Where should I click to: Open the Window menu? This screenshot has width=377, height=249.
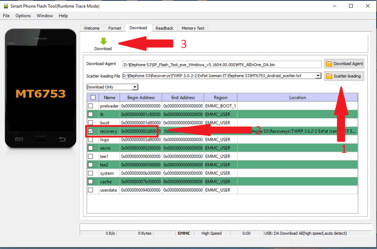click(45, 15)
